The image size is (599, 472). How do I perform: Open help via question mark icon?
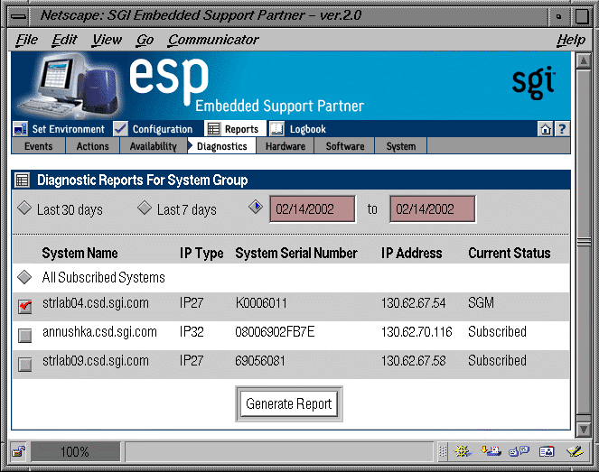coord(562,129)
